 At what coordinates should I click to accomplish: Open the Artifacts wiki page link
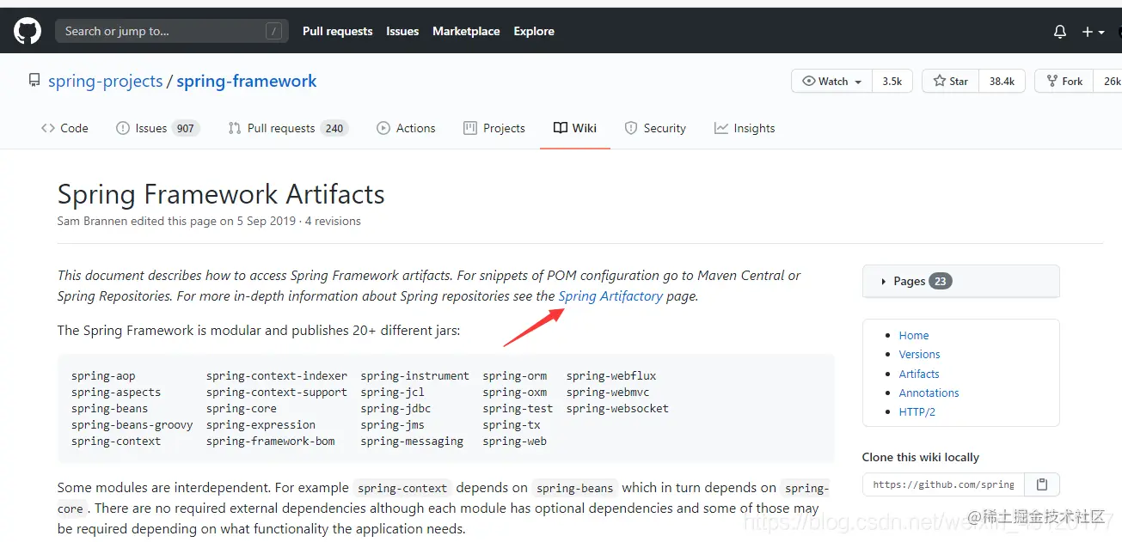point(919,374)
